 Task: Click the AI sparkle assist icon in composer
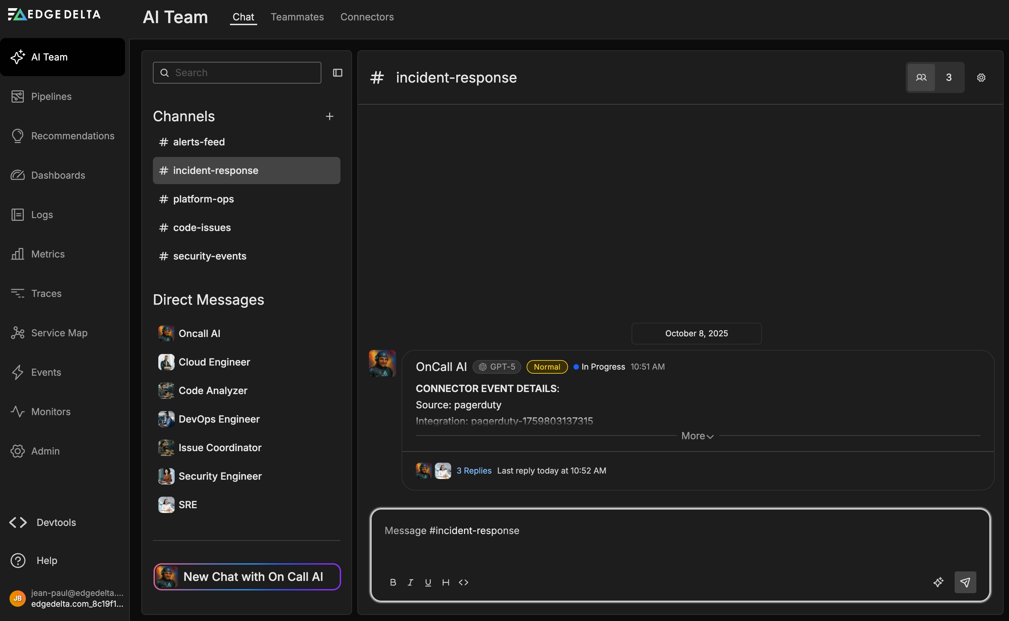pyautogui.click(x=938, y=582)
